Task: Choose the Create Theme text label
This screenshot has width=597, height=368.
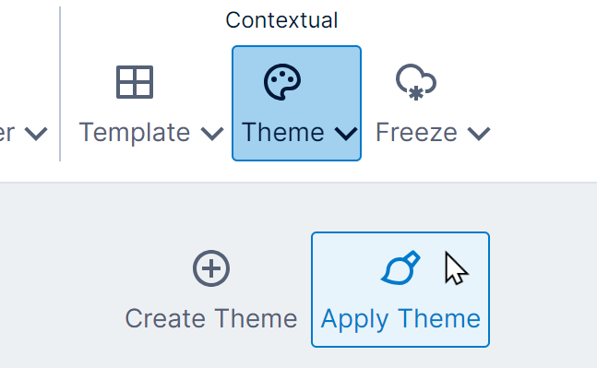Action: [211, 318]
